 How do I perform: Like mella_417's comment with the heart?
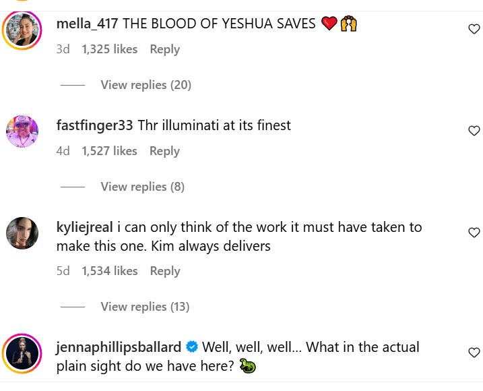(474, 29)
